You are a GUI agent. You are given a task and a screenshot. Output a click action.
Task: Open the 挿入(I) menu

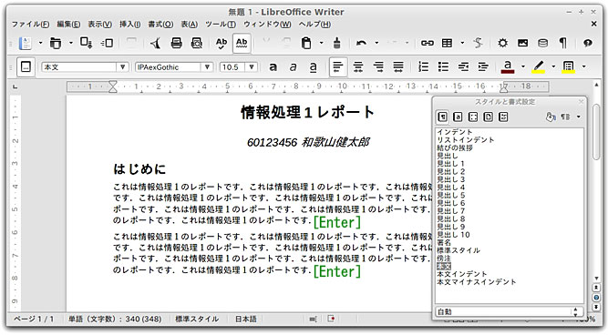(x=130, y=24)
